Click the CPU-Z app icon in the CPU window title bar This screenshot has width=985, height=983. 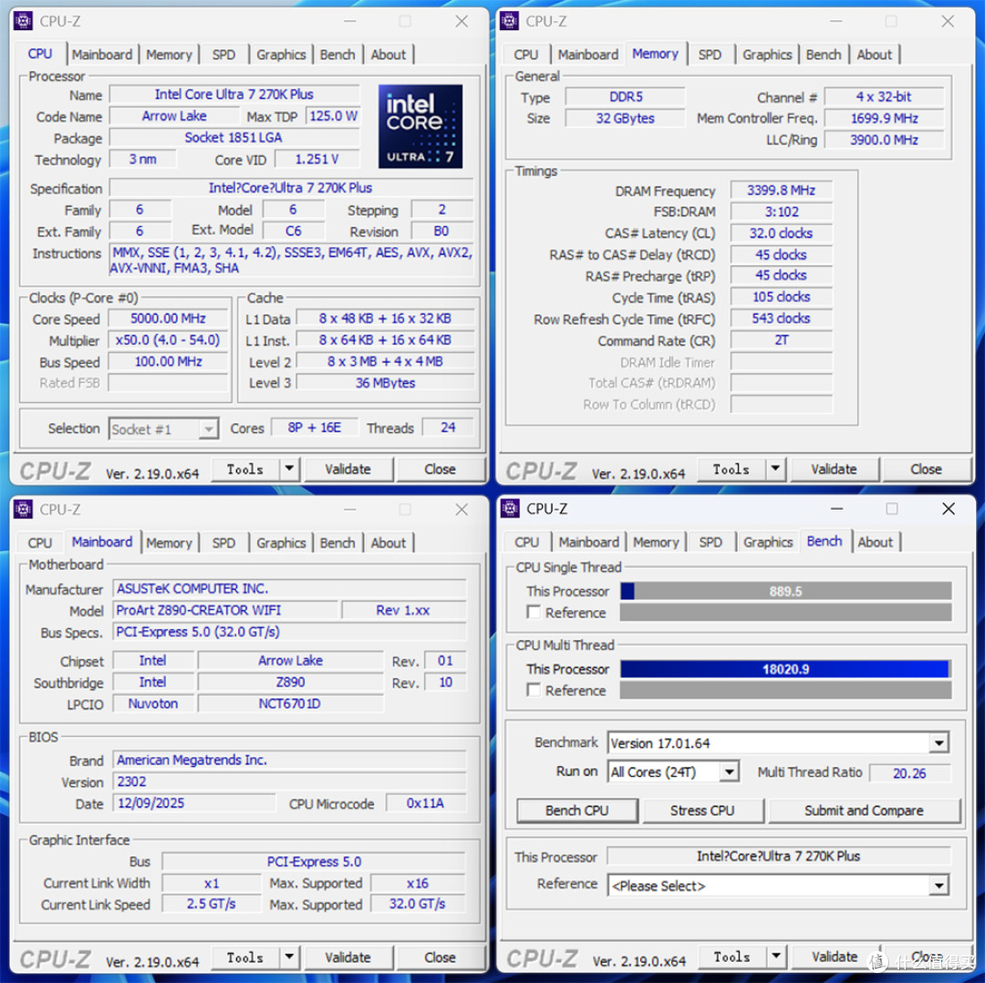[x=23, y=21]
